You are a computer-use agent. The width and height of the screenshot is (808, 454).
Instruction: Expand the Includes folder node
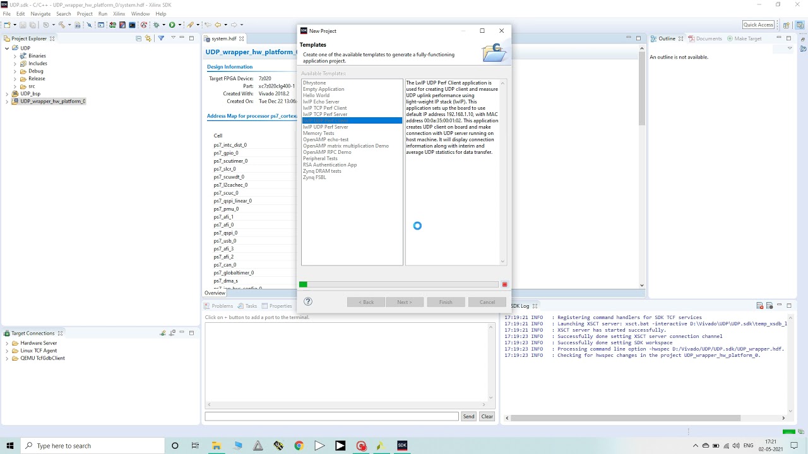click(x=15, y=63)
